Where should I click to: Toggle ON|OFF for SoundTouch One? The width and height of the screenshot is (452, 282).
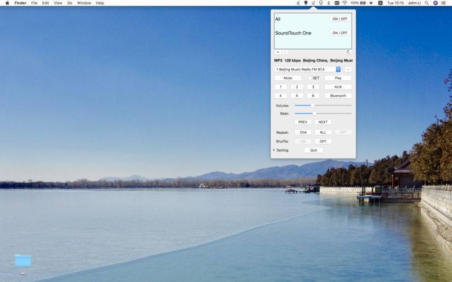pyautogui.click(x=340, y=33)
